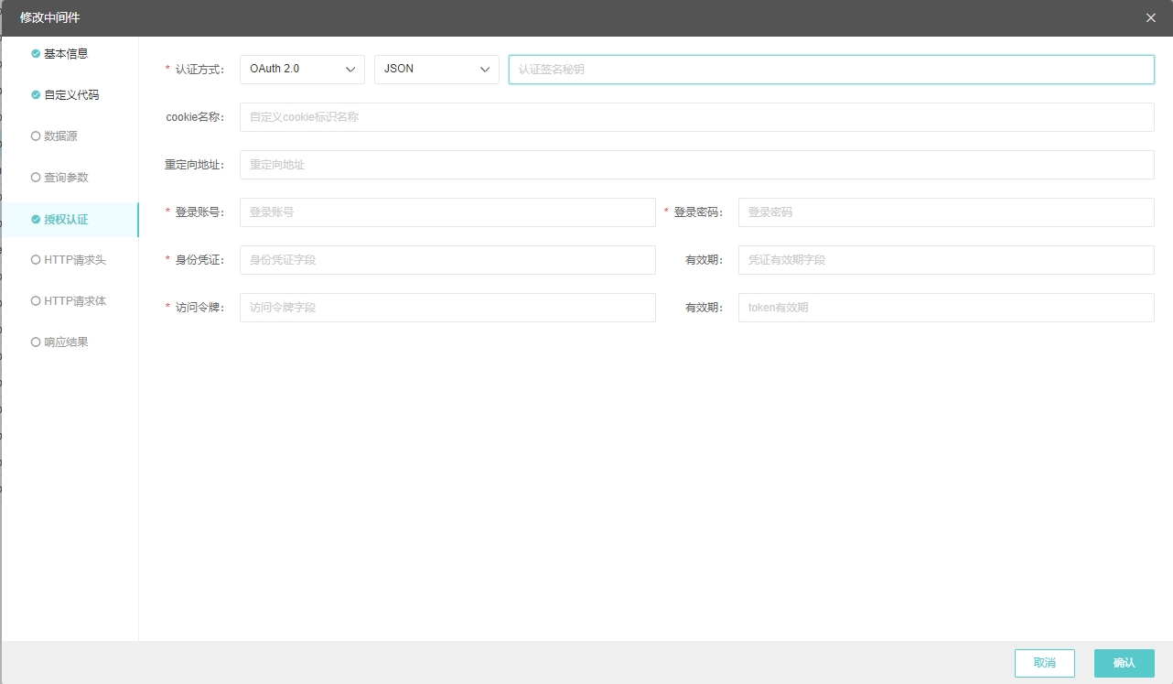This screenshot has height=684, width=1173.
Task: Click the HTTP请求体 circle icon
Action: (x=36, y=301)
